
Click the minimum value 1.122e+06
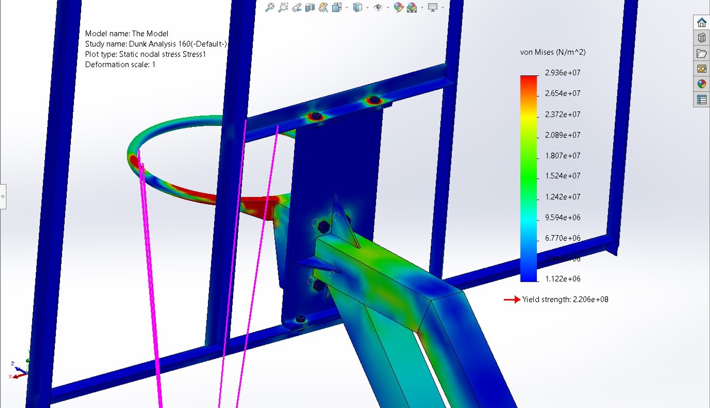563,279
